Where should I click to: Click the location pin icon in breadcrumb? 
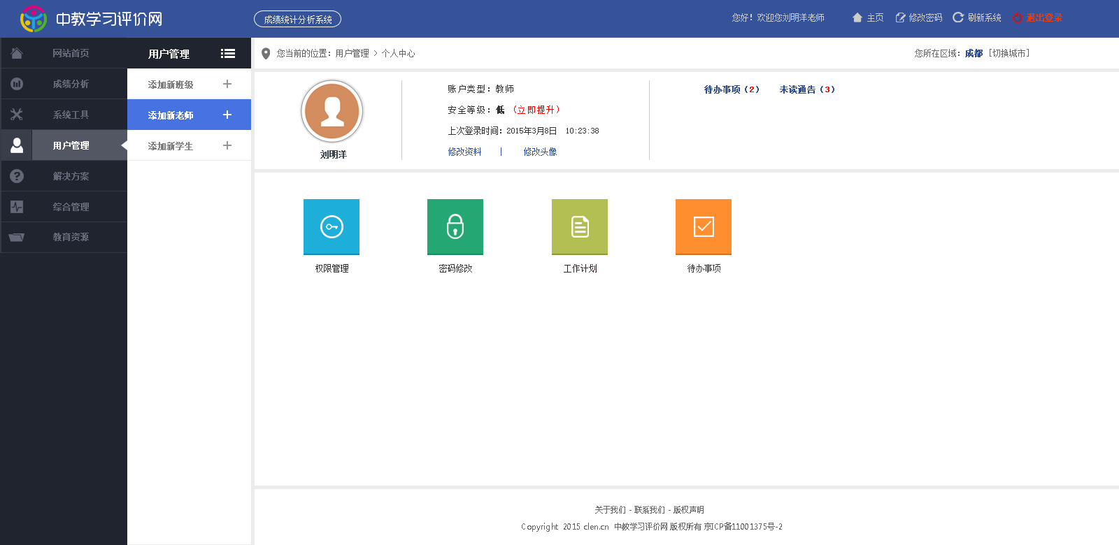tap(266, 54)
